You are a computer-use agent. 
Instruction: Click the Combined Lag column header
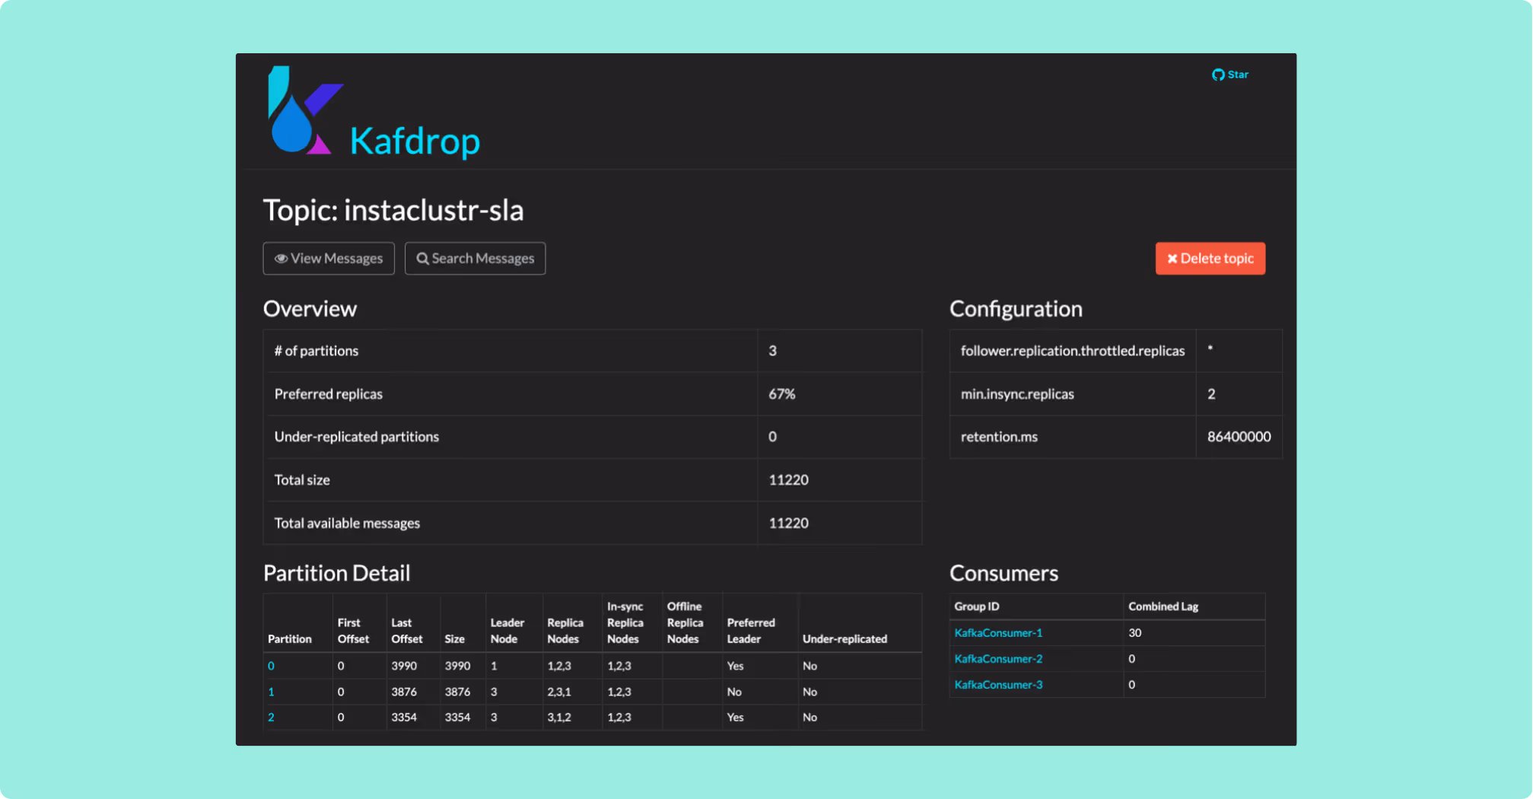1163,606
